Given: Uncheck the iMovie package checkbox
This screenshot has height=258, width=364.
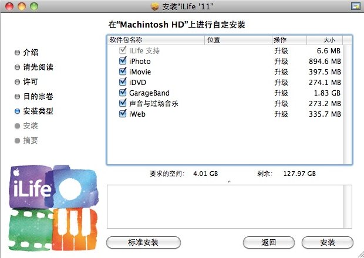Looking at the screenshot, I should [123, 72].
